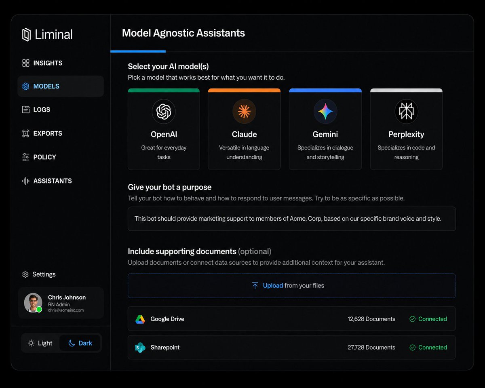Screen dimensions: 485x388
Task: Click the chris@acmeinc.com email
Action: tap(66, 310)
